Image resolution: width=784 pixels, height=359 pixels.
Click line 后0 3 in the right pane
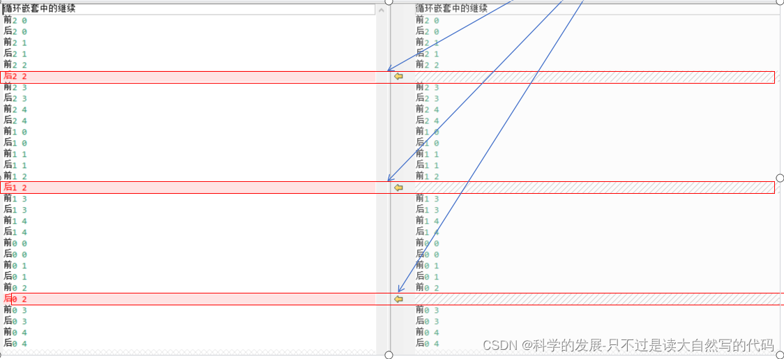(x=428, y=321)
